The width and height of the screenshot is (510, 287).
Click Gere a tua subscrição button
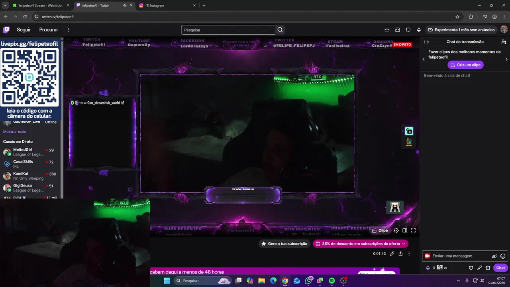(x=284, y=244)
